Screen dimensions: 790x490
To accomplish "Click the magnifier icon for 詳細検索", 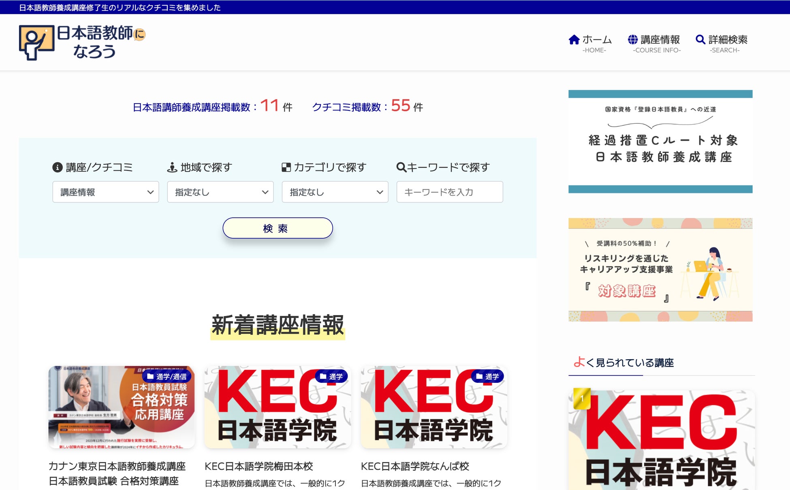I will 700,40.
